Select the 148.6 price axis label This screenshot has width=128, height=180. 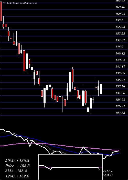(120, 47)
